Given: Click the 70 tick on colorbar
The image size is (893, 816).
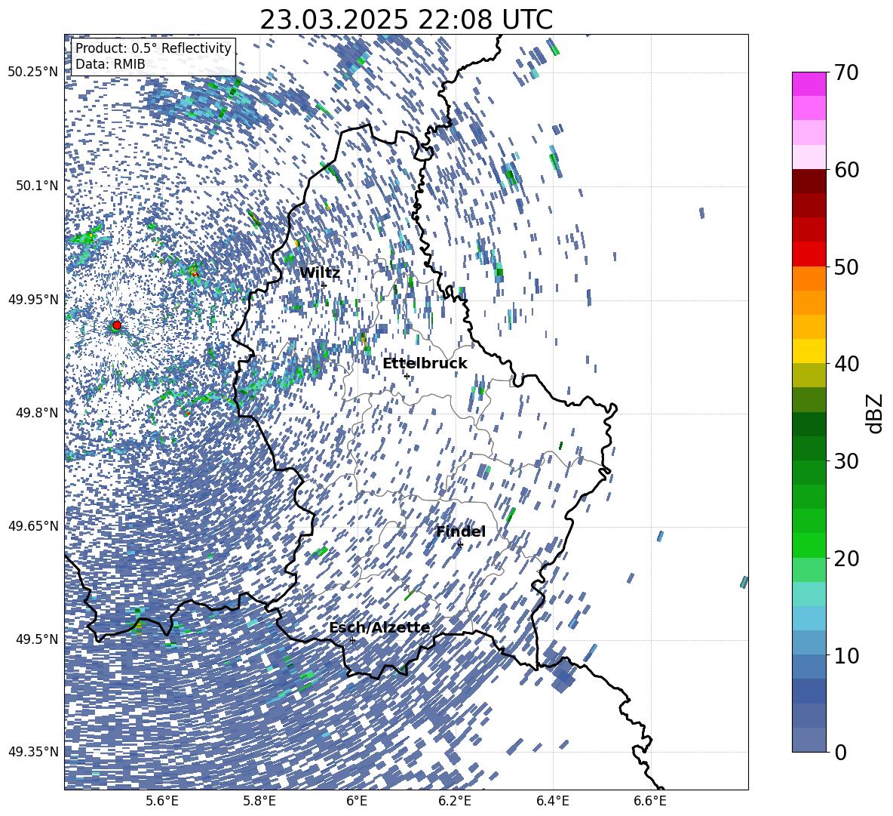Looking at the screenshot, I should pos(847,72).
